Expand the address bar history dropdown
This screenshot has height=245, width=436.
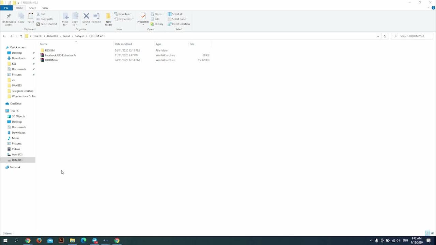[378, 36]
